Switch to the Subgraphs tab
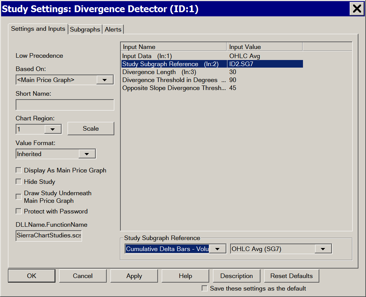The width and height of the screenshot is (366, 297). tap(85, 29)
